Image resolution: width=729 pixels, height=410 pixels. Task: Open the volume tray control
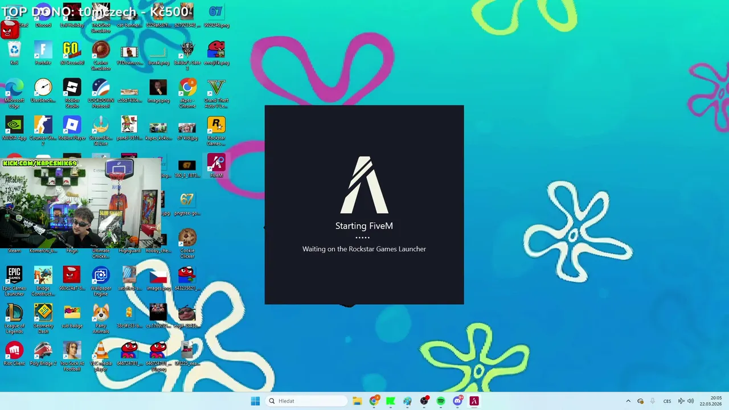(x=690, y=401)
